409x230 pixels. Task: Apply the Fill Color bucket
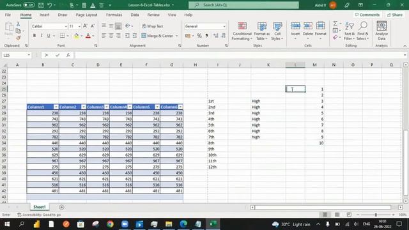pyautogui.click(x=76, y=36)
